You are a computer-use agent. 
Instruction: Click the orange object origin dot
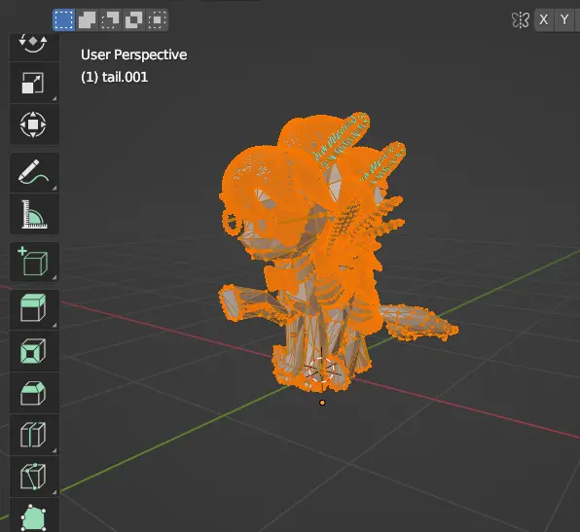click(322, 403)
